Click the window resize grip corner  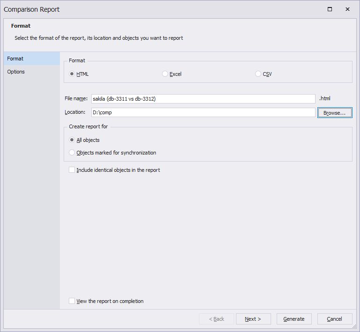(x=354, y=326)
